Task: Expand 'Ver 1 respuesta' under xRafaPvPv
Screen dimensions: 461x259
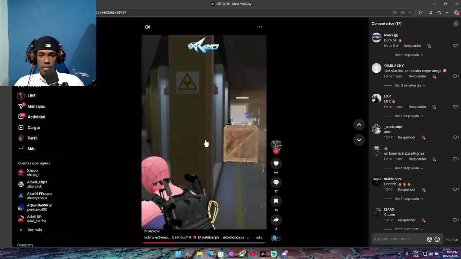Action: pos(409,199)
